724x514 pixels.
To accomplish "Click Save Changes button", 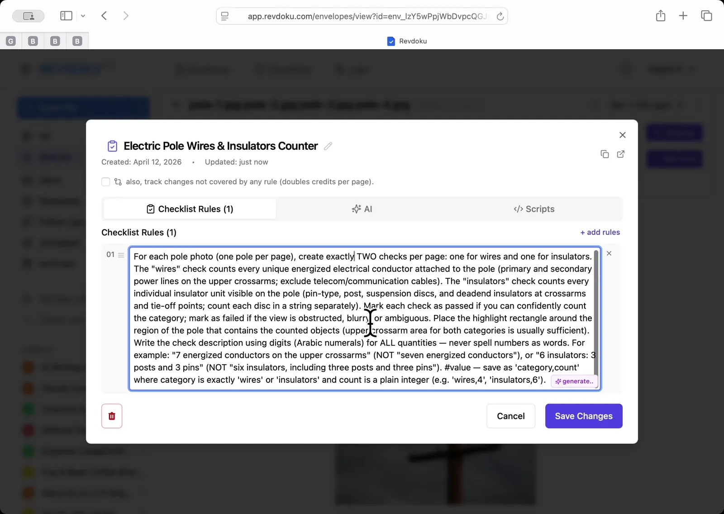I will 583,416.
